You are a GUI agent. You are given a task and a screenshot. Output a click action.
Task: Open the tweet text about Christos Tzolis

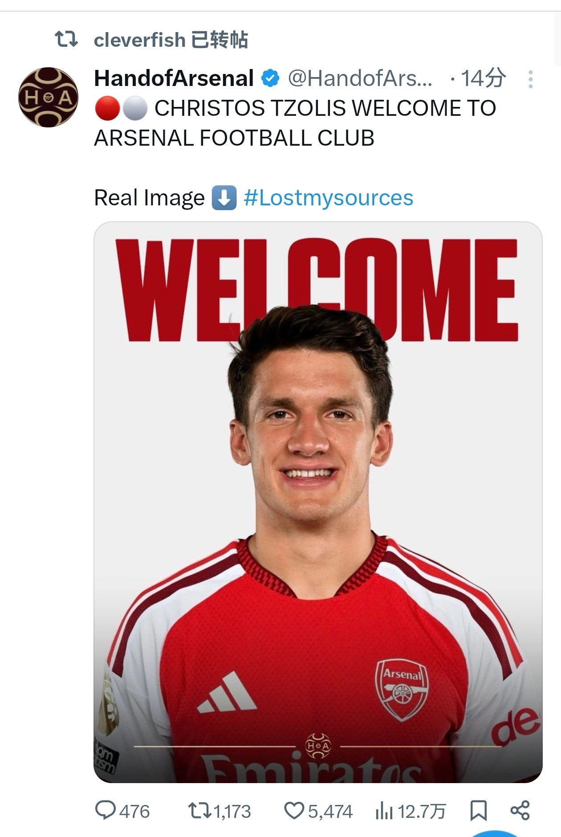[295, 123]
